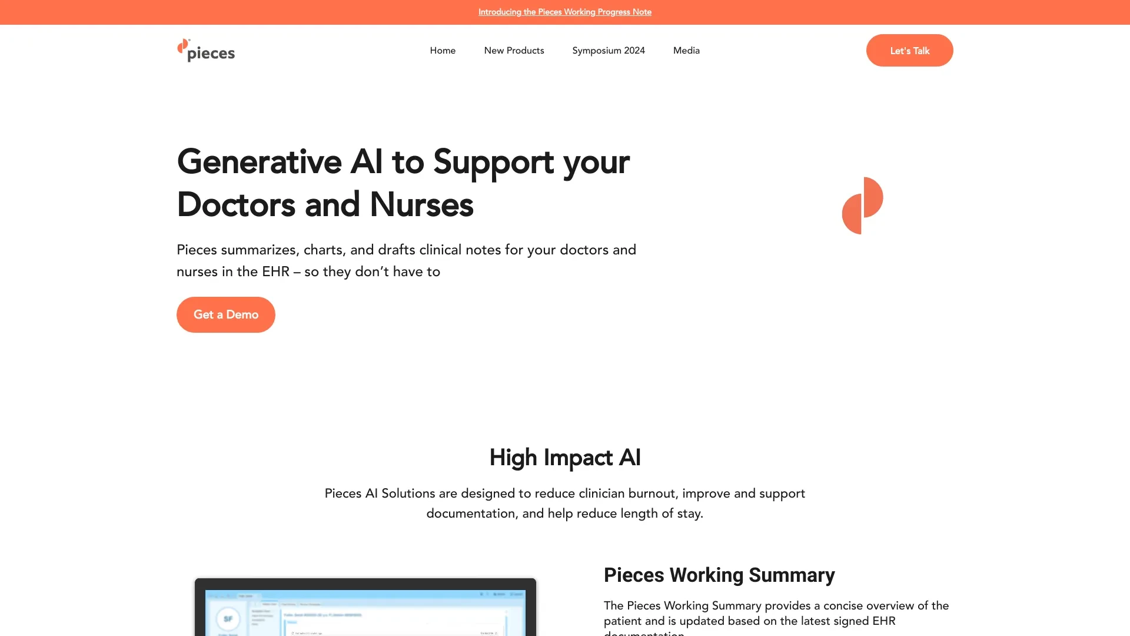Click the Symposium 2024 navigation tab
This screenshot has height=636, width=1130.
click(x=609, y=51)
